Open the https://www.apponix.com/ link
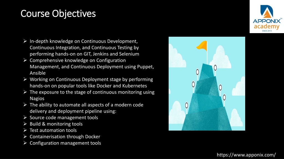 pyautogui.click(x=246, y=155)
